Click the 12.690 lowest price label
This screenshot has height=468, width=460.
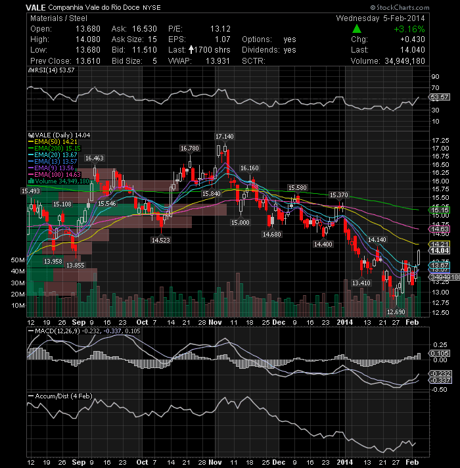tap(396, 312)
